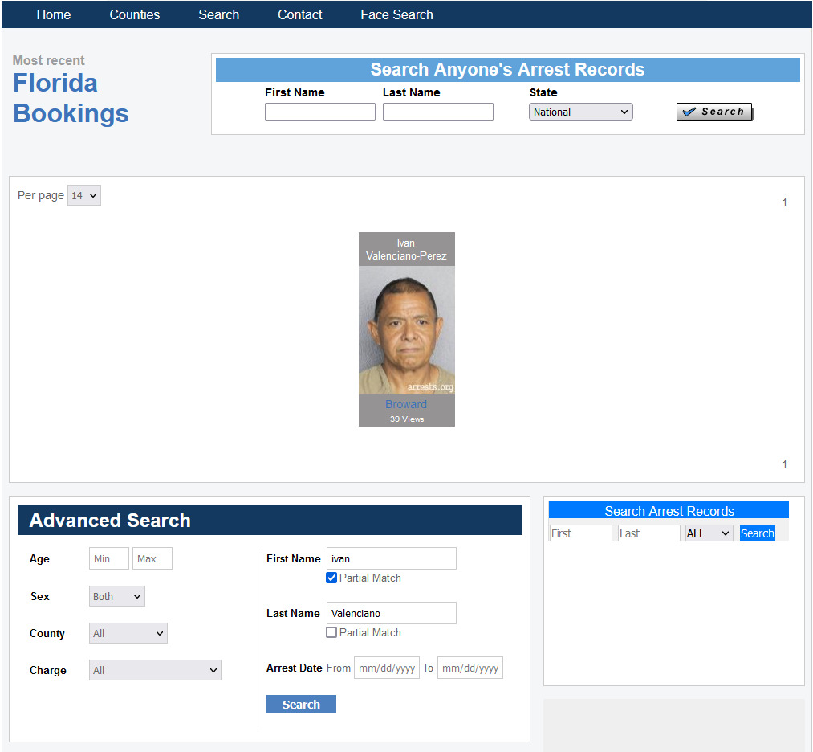Viewport: 813px width, 752px height.
Task: Open the County dropdown showing All
Action: (128, 633)
